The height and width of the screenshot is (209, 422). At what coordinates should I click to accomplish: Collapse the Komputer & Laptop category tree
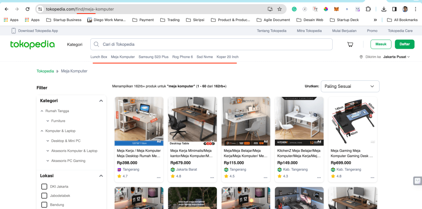pos(42,131)
